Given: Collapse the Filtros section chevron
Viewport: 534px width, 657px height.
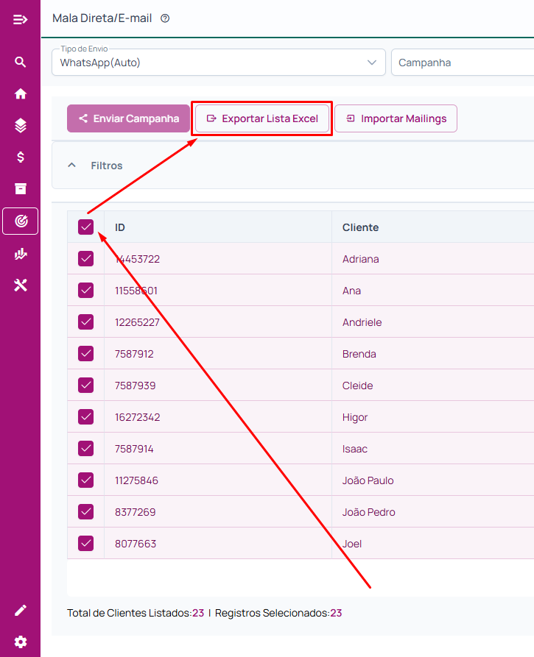Looking at the screenshot, I should pos(71,165).
